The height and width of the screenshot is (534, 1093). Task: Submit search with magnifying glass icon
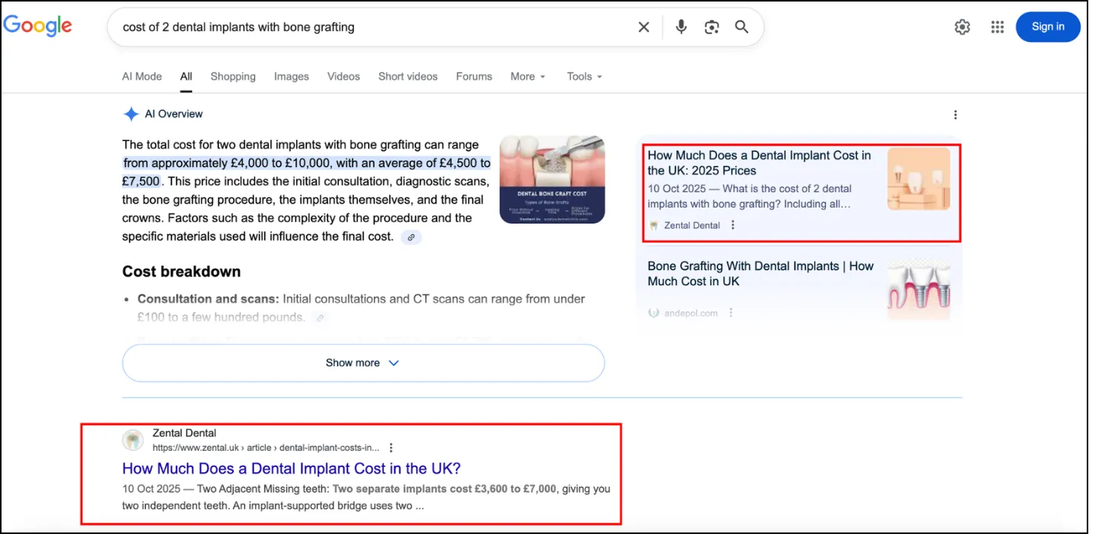(742, 27)
